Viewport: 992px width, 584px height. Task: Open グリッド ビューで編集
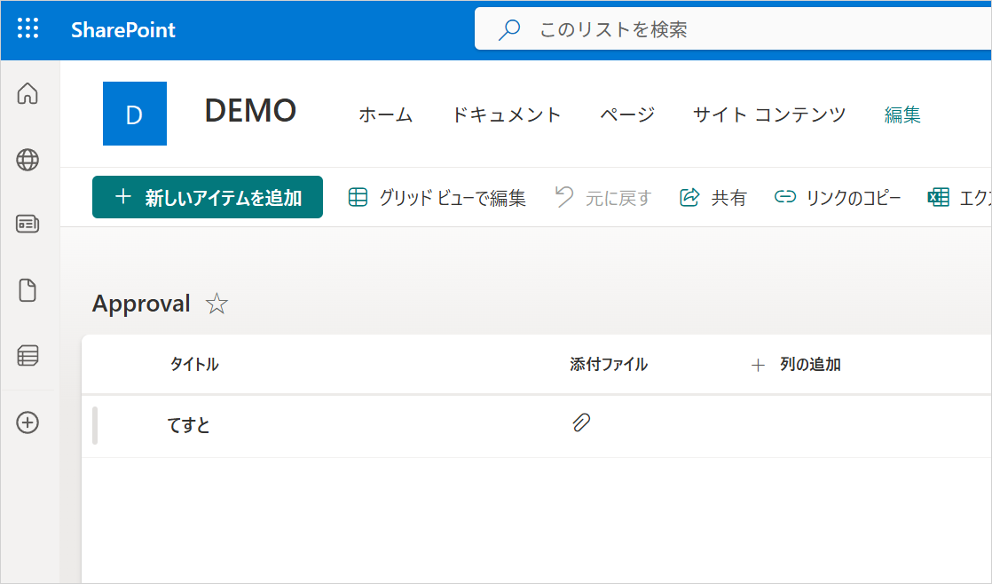coord(437,198)
